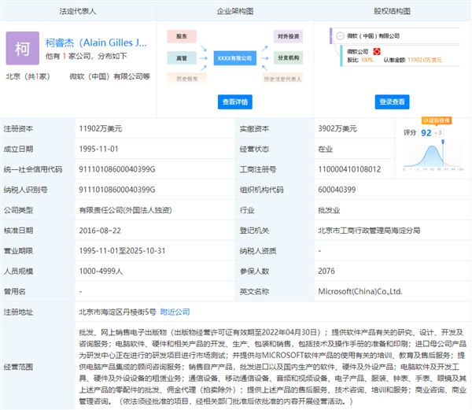The height and width of the screenshot is (410, 472).
Task: Click the 登录查看 button
Action: click(392, 102)
